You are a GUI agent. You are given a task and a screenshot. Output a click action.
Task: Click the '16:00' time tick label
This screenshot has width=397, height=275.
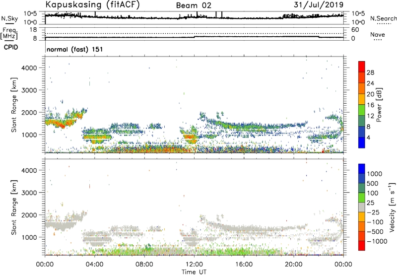(244, 265)
